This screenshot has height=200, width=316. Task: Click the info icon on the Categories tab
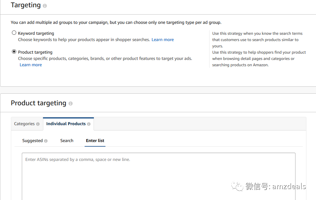38,124
